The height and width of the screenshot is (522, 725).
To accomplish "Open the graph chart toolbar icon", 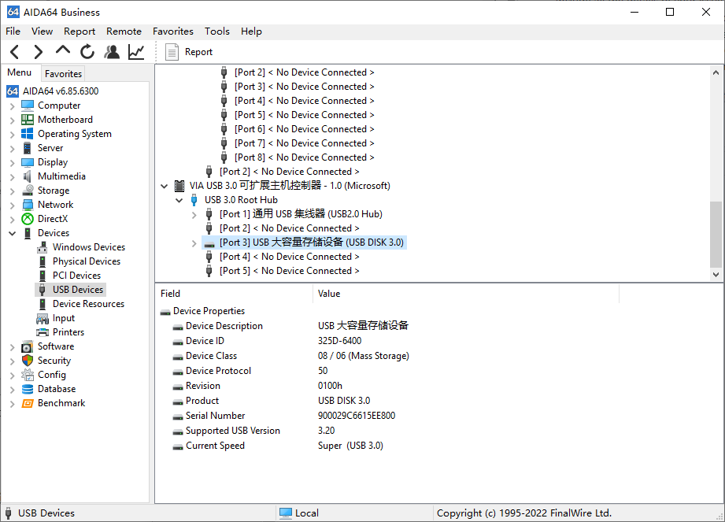I will (136, 52).
